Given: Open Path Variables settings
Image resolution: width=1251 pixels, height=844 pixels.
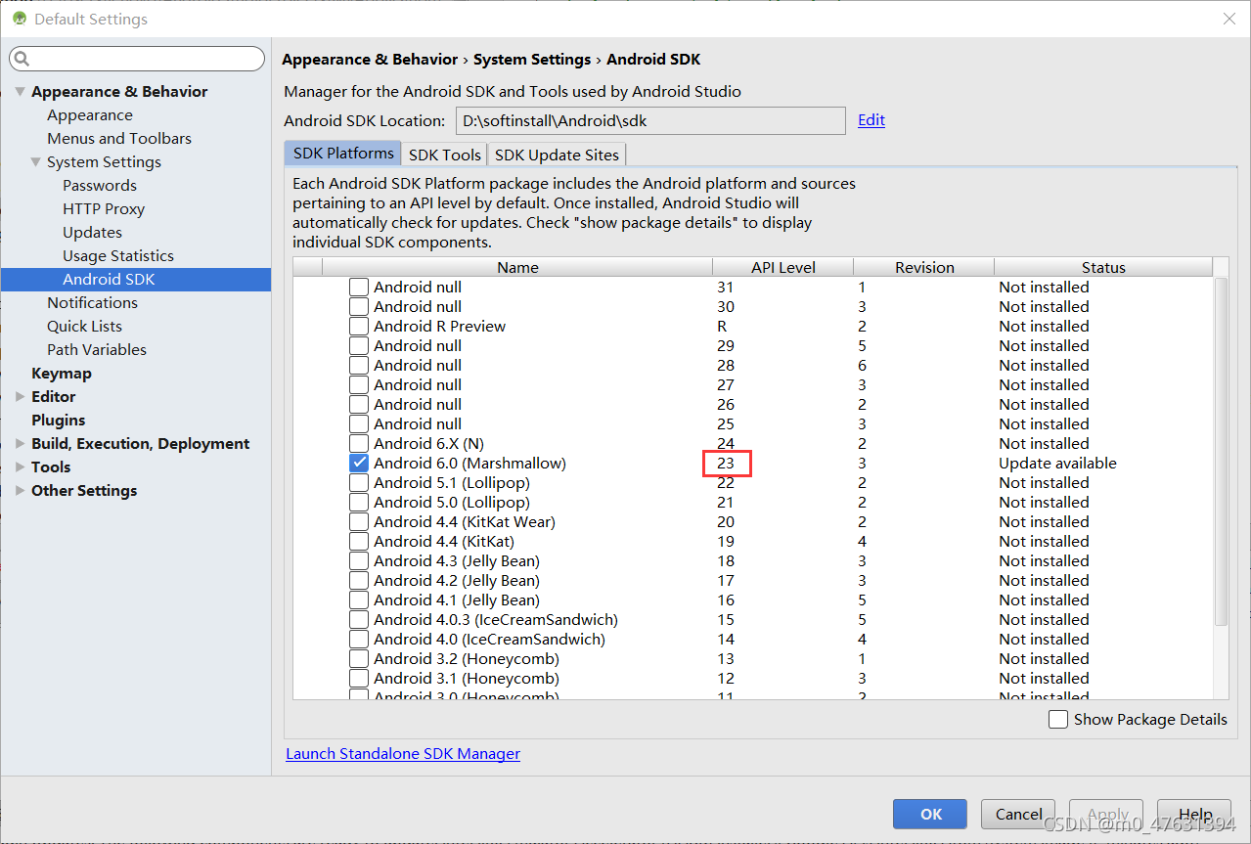Looking at the screenshot, I should tap(97, 350).
